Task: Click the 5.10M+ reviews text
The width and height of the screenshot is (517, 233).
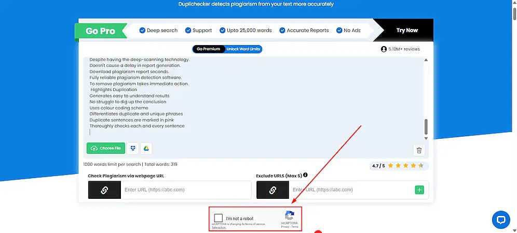Action: (x=404, y=49)
